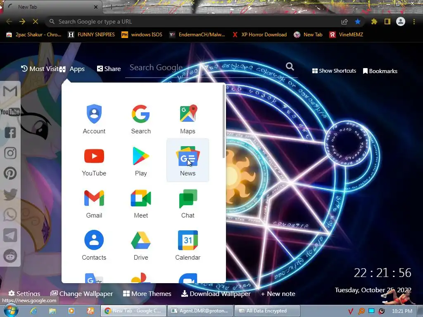Toggle the Apps dropdown panel
The height and width of the screenshot is (317, 423).
tap(72, 69)
